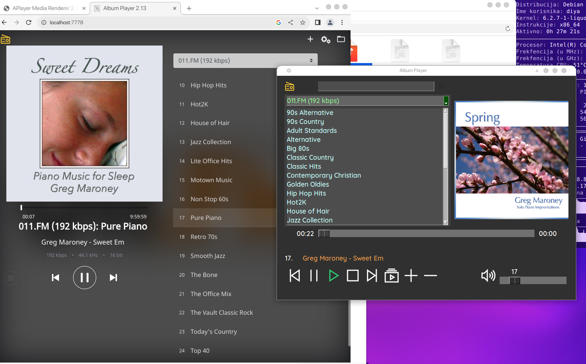Open the 011.FM combo box in Album Player

(x=367, y=101)
